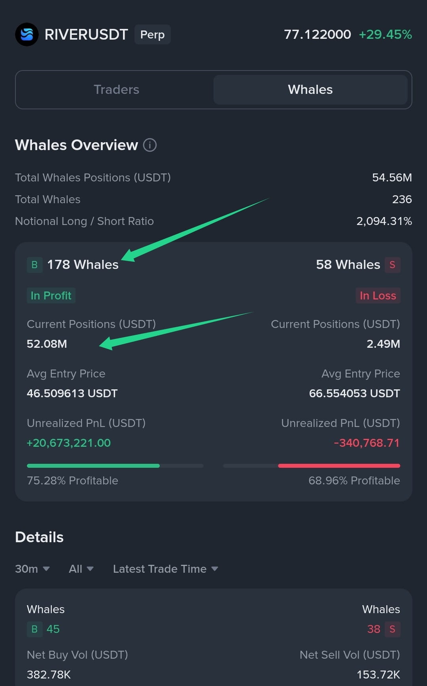Tap the Whales Overview heading
Image resolution: width=427 pixels, height=686 pixels.
pos(76,145)
